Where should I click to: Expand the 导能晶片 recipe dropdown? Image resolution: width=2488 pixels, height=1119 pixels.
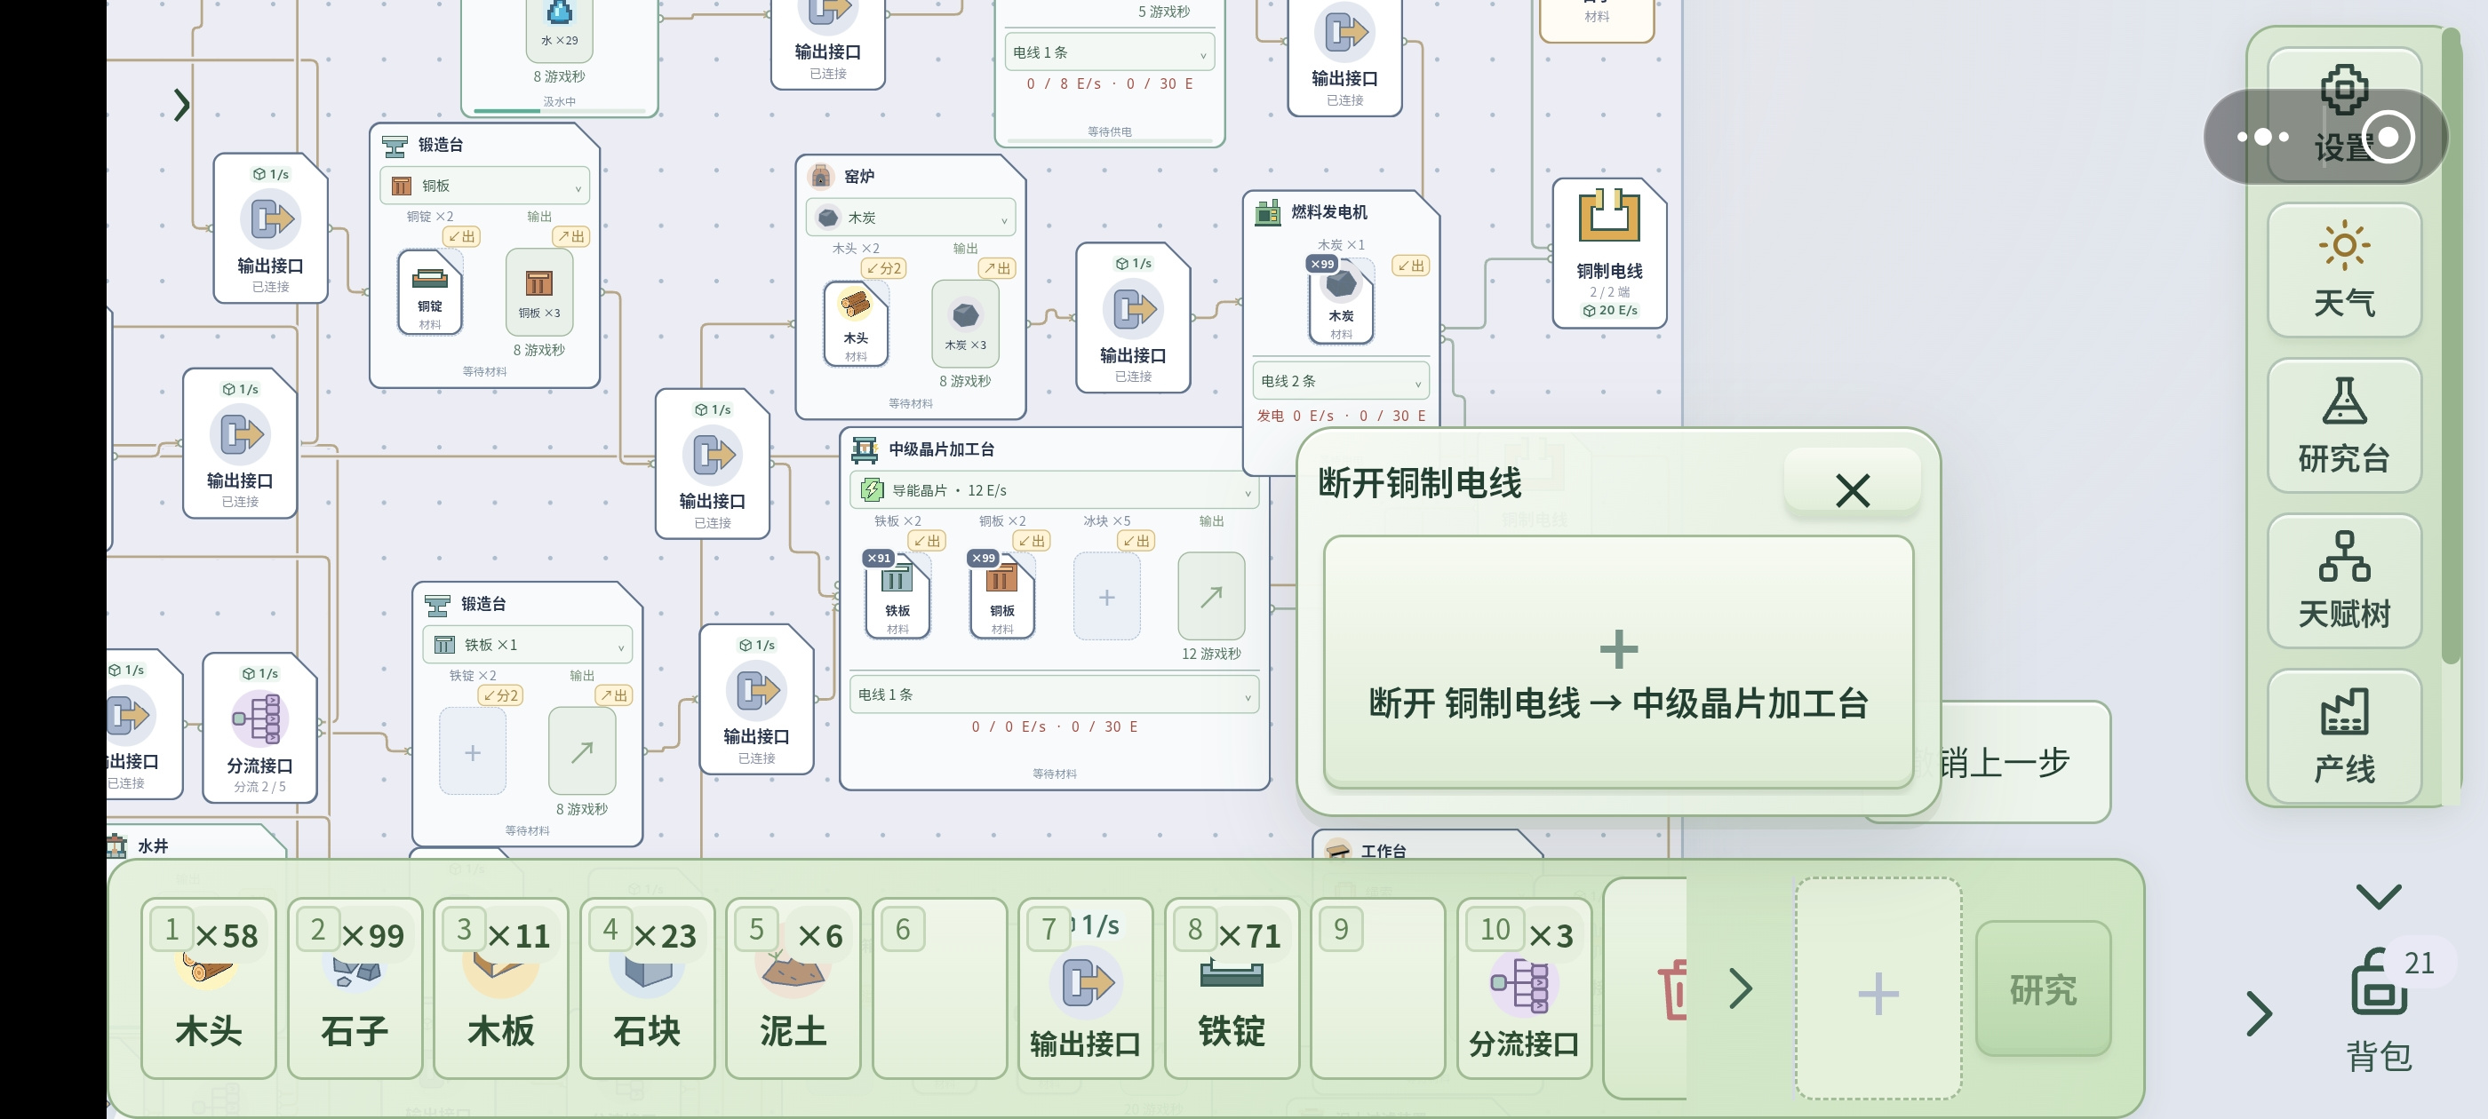[x=1054, y=490]
